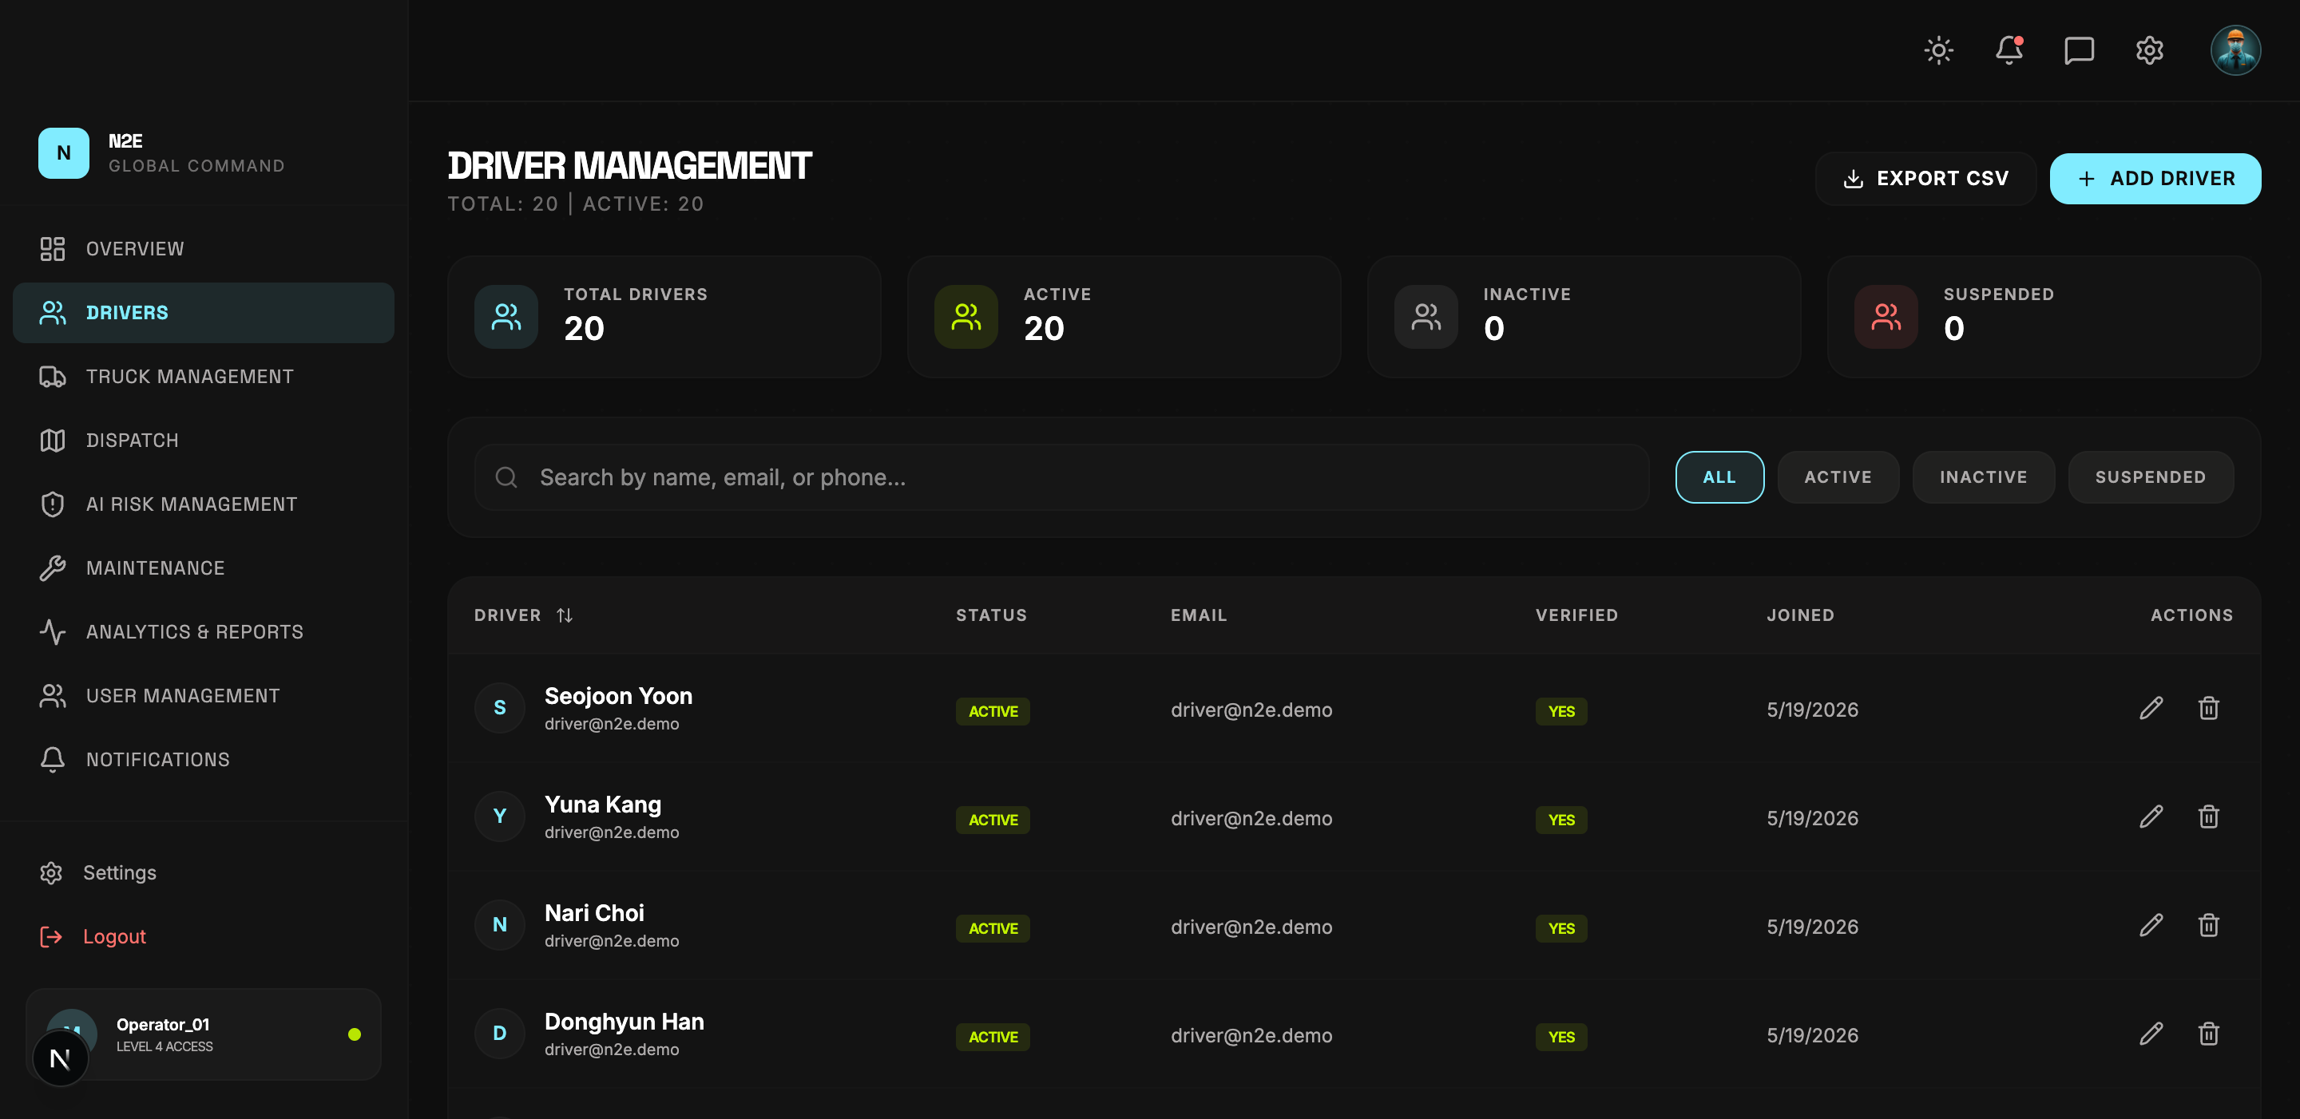Screen dimensions: 2300x1119
Task: Open the chat messages icon
Action: point(2079,50)
